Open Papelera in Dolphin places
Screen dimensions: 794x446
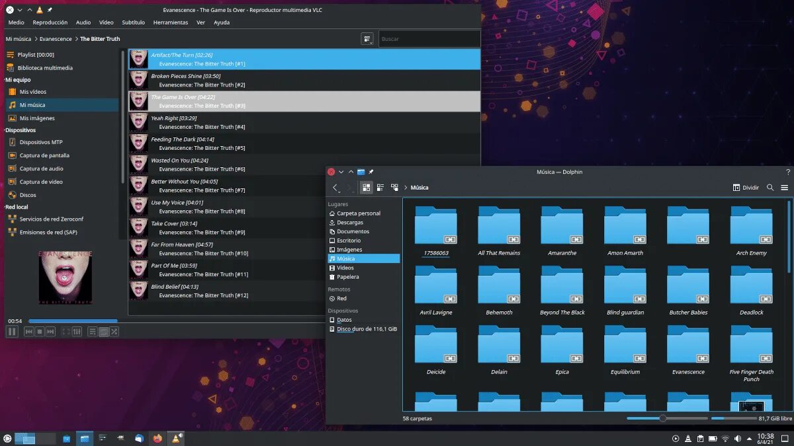click(x=363, y=277)
